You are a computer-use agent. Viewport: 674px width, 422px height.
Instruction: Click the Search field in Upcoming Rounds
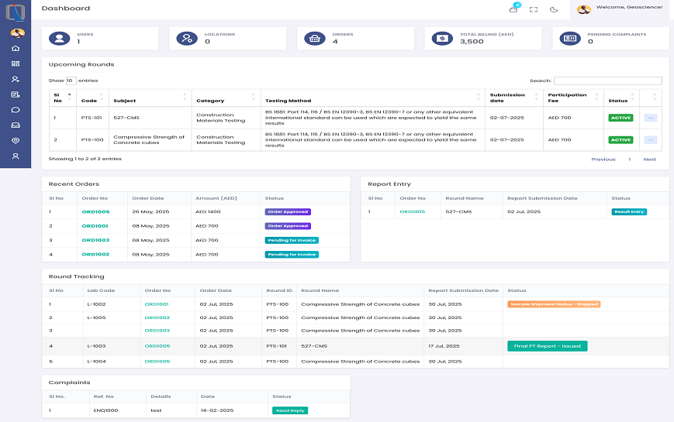pos(607,81)
